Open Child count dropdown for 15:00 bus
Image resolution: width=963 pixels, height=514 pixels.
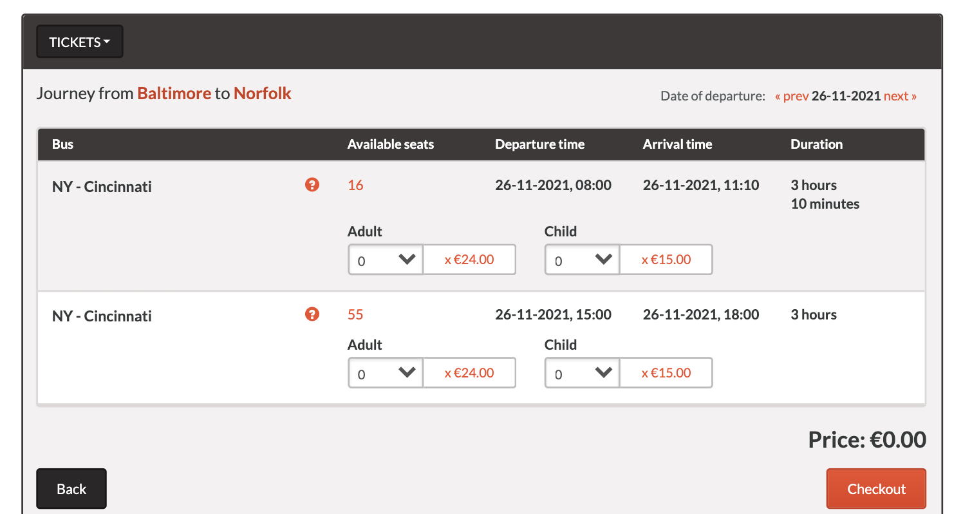click(x=582, y=373)
